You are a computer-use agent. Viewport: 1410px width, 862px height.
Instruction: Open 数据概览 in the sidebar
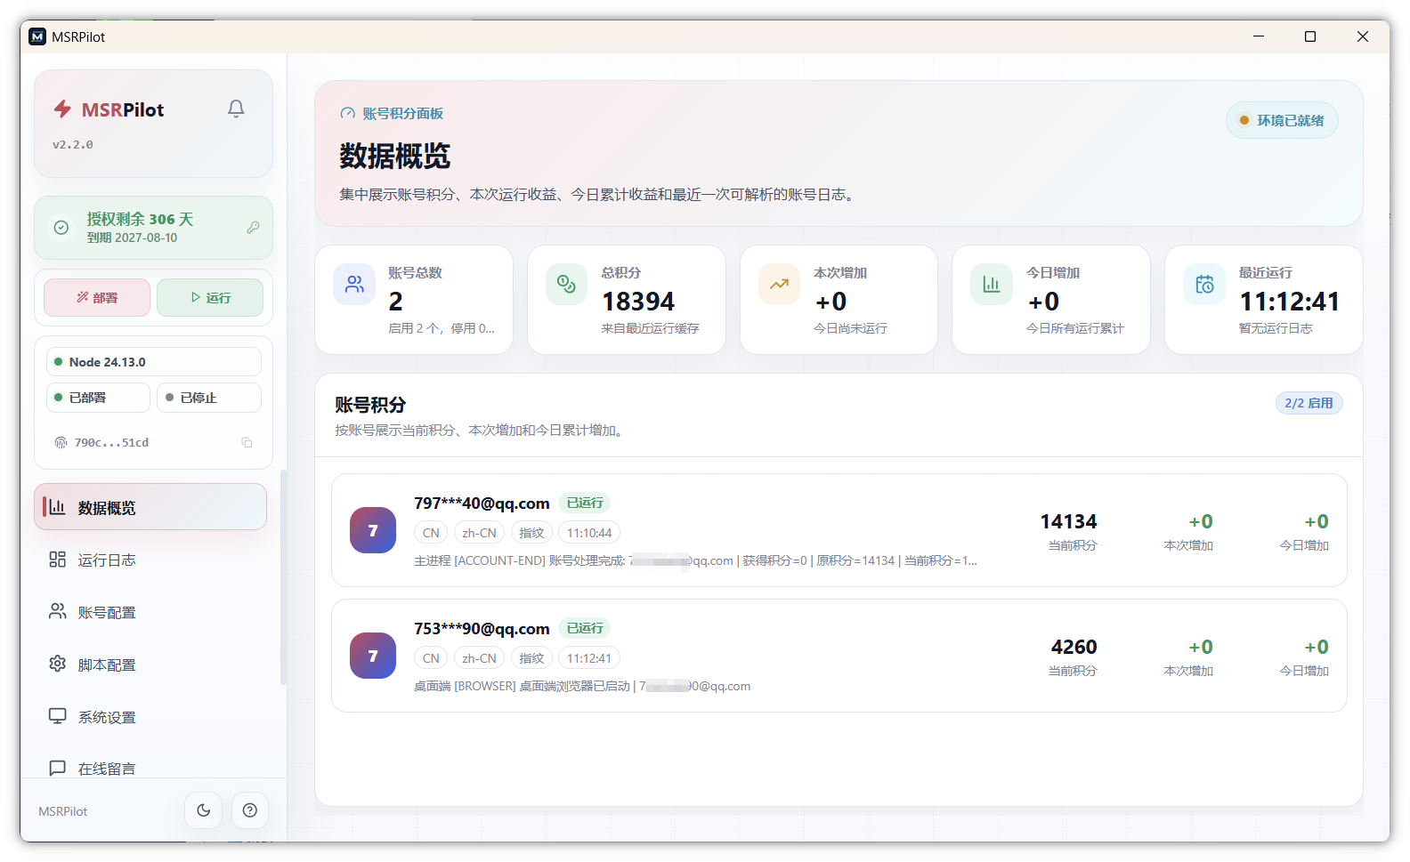pos(150,507)
